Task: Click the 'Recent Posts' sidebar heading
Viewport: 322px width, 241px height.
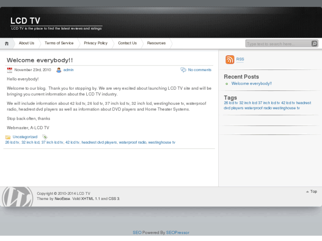Action: pyautogui.click(x=241, y=77)
